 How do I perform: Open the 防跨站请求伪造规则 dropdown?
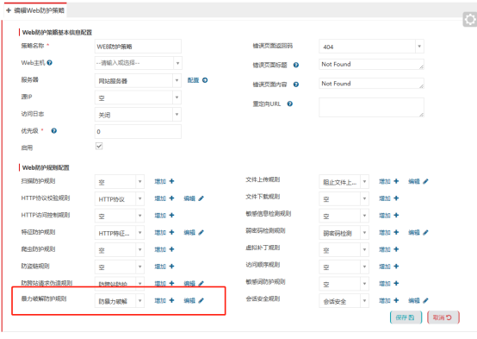point(120,283)
